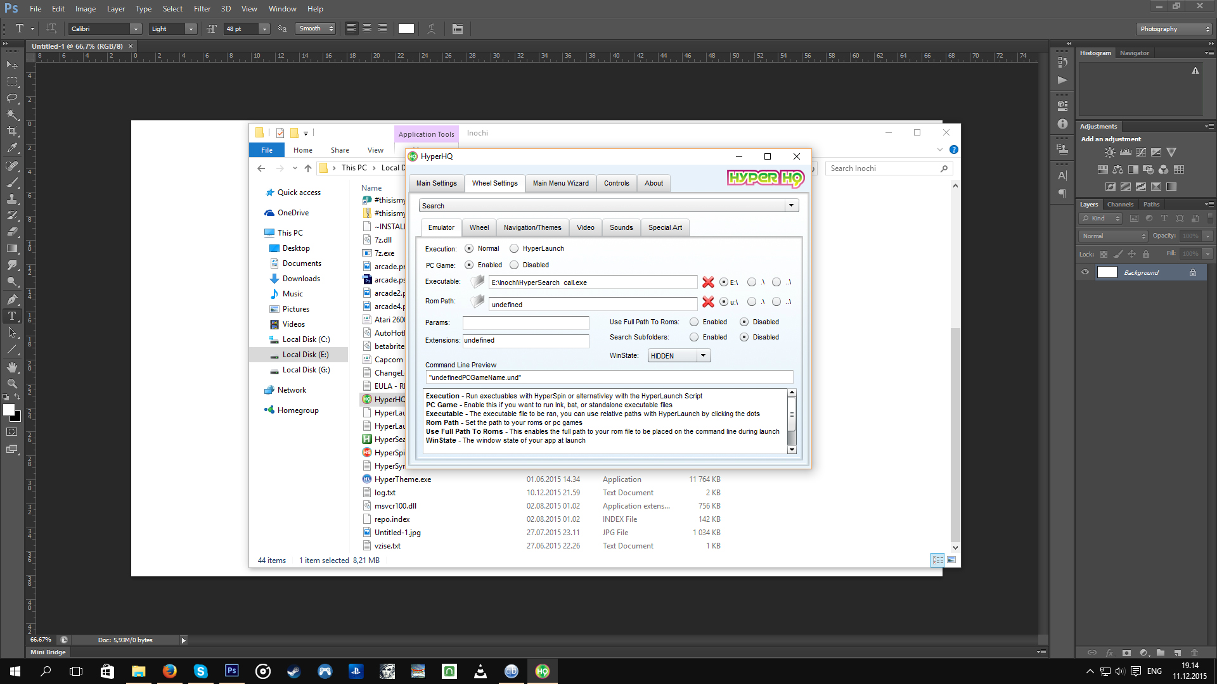Enable Use Full Path To Roms
1217x684 pixels.
point(694,322)
